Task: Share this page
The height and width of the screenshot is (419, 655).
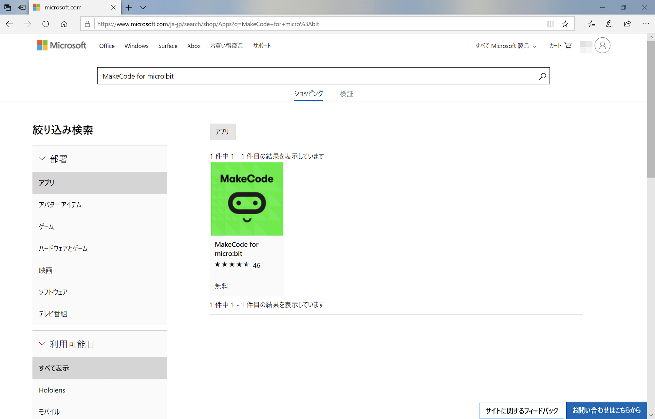Action: click(627, 24)
